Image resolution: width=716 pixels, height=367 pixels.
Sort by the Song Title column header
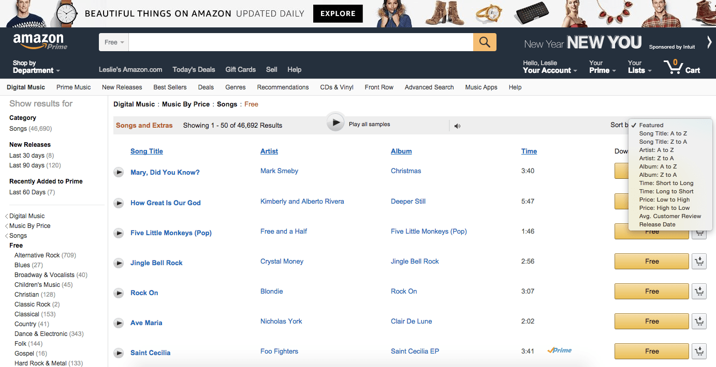147,151
